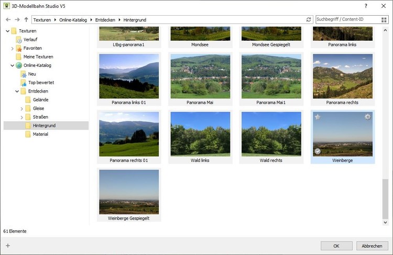The height and width of the screenshot is (255, 393).
Task: Go back with the left arrow
Action: pos(8,19)
